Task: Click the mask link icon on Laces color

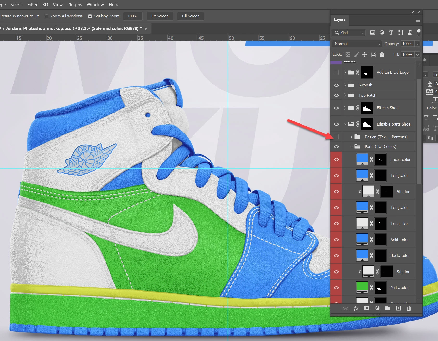Action: click(x=371, y=159)
